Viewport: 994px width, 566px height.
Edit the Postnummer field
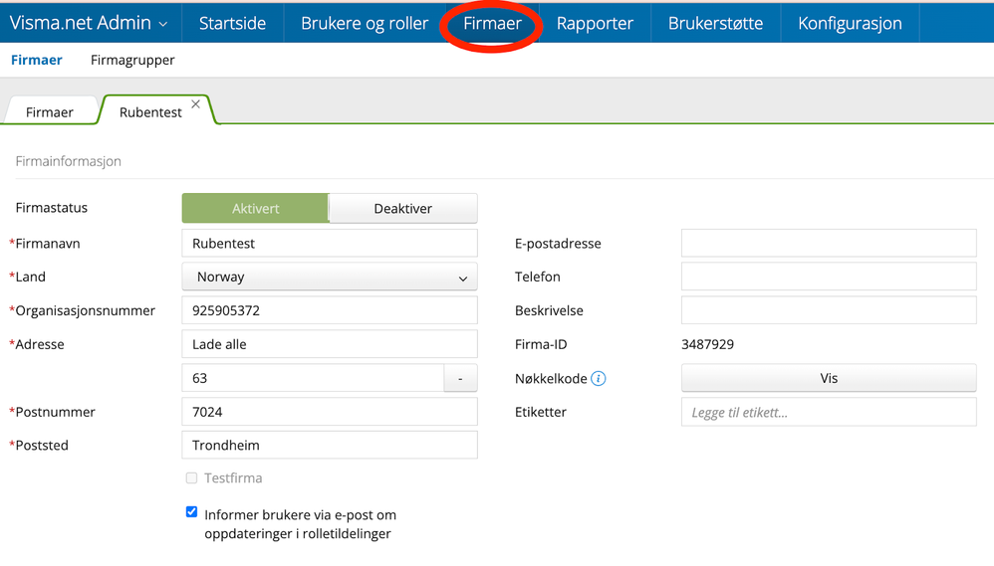[x=330, y=412]
